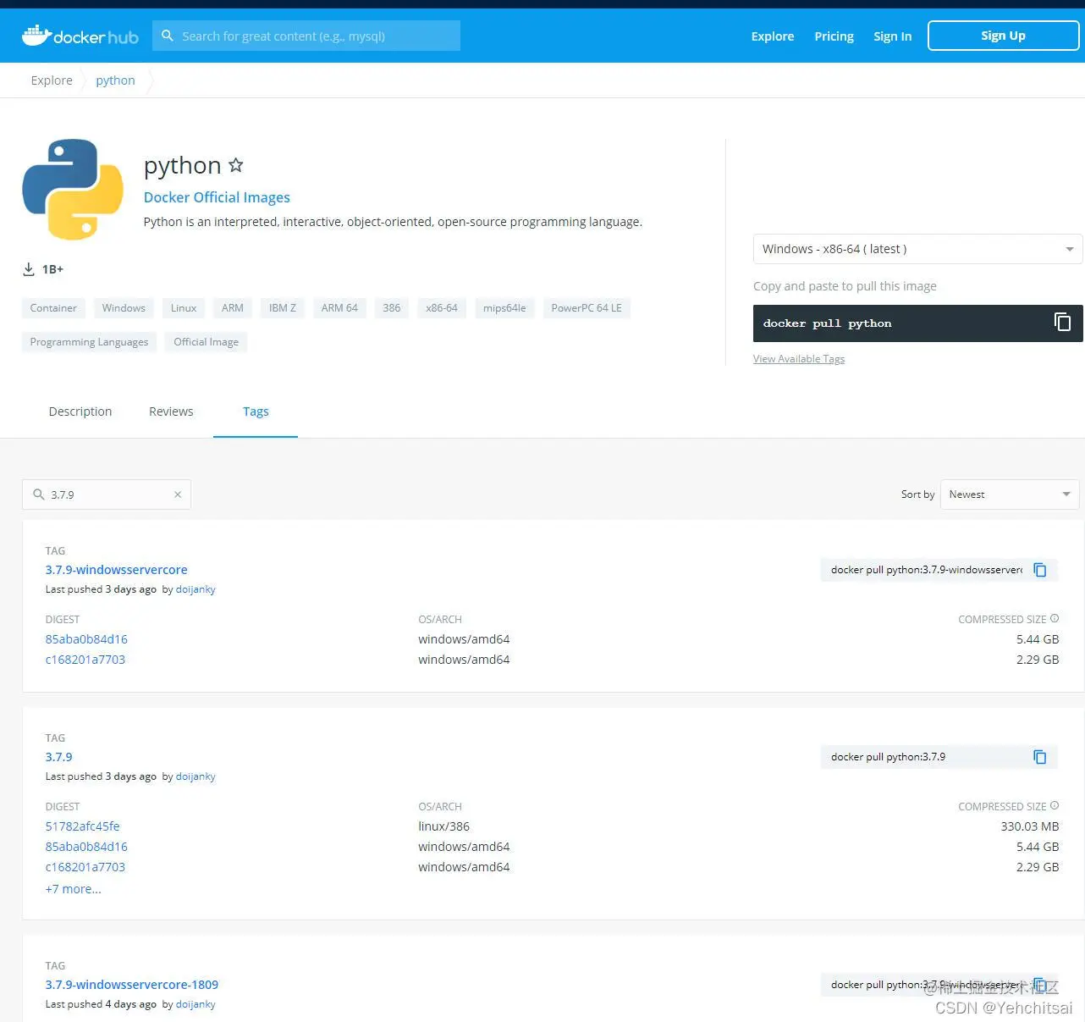1085x1022 pixels.
Task: Click doijanky under the 3.7.9 tag
Action: (x=196, y=776)
